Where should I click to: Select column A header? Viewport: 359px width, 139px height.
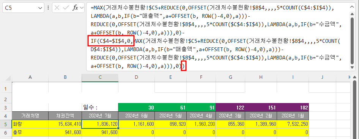[30, 78]
